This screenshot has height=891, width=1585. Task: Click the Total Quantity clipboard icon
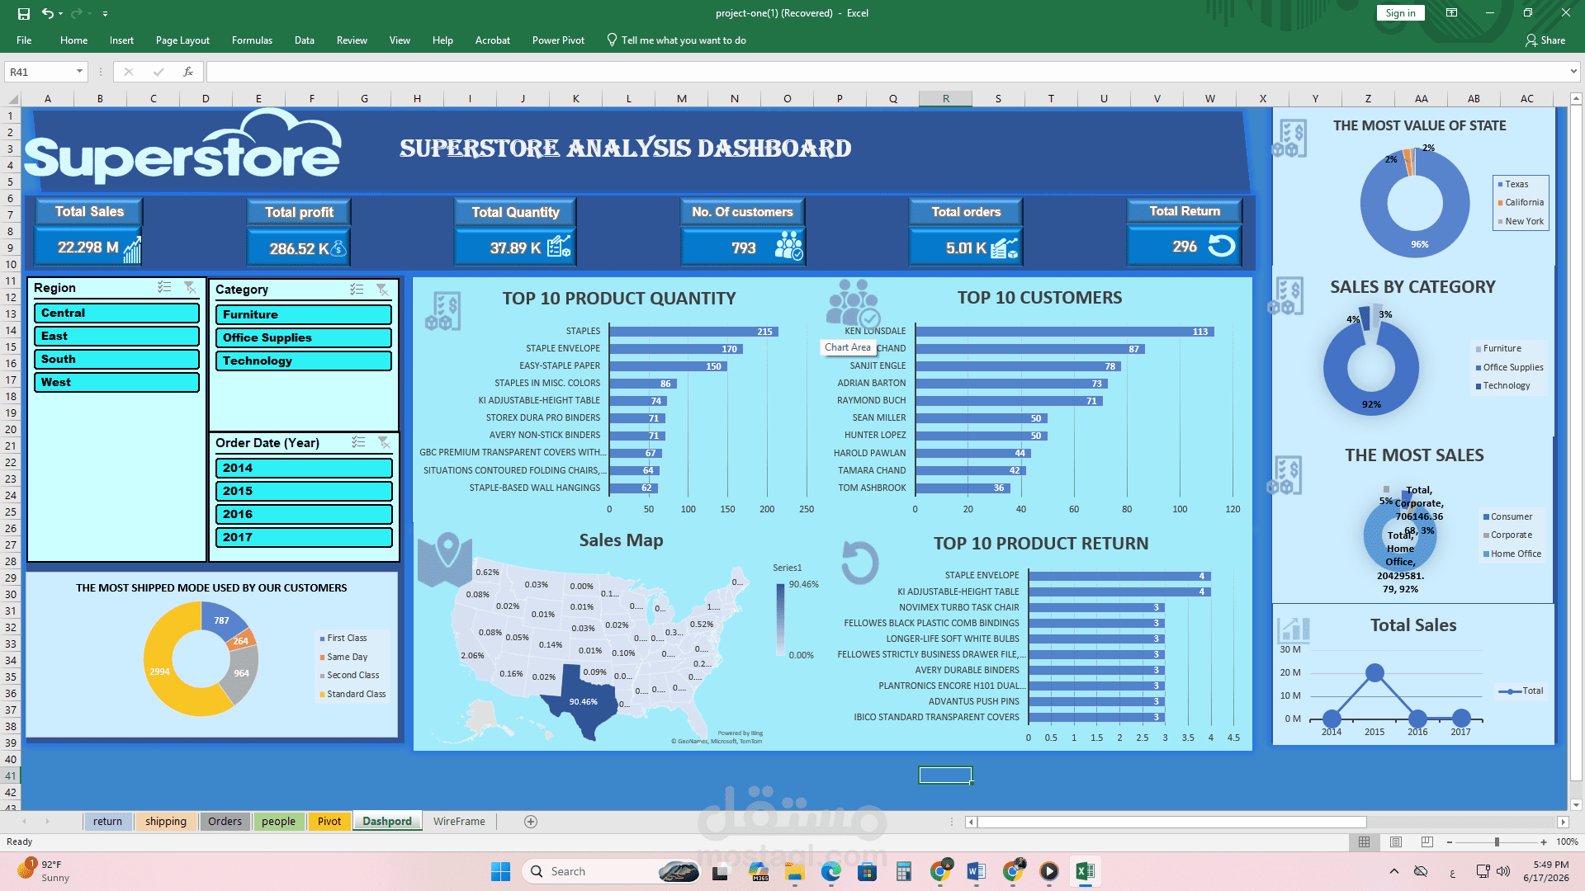559,247
